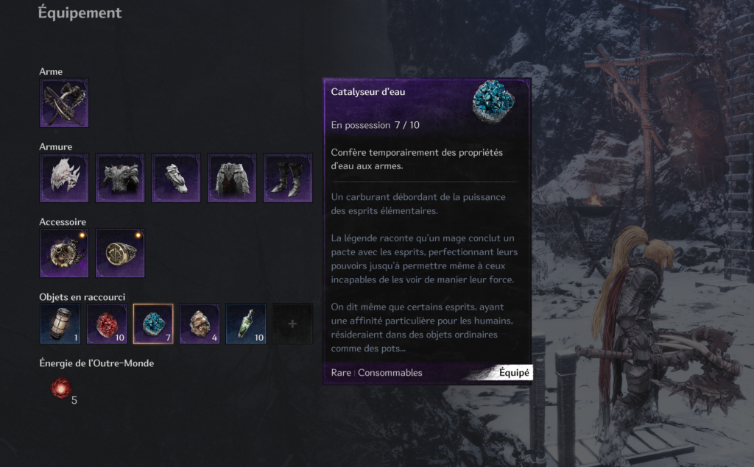This screenshot has width=754, height=467.
Task: Choose the brown ore shortcut item
Action: 200,324
